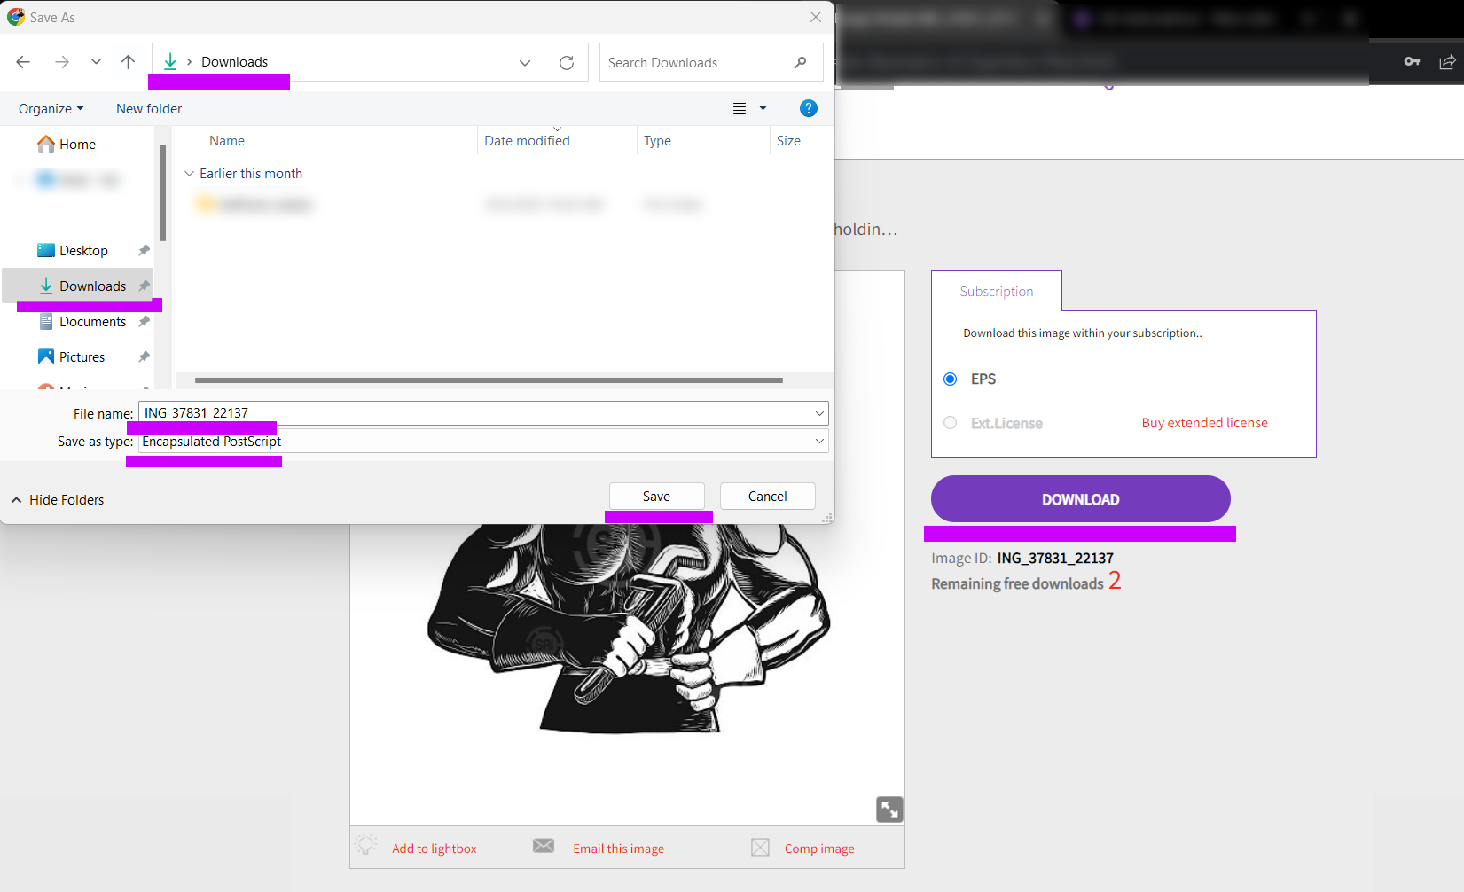Expand the image preview fullscreen icon
Screen dimensions: 1464x892
coord(889,810)
